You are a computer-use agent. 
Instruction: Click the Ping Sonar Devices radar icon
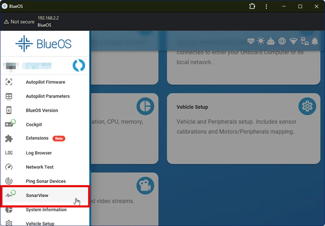[9, 181]
